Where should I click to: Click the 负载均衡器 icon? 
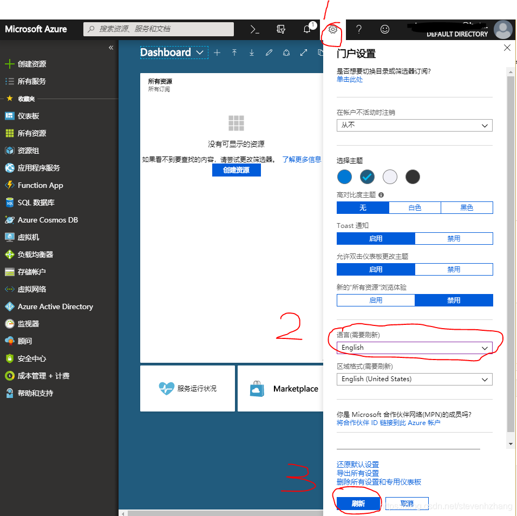(10, 254)
